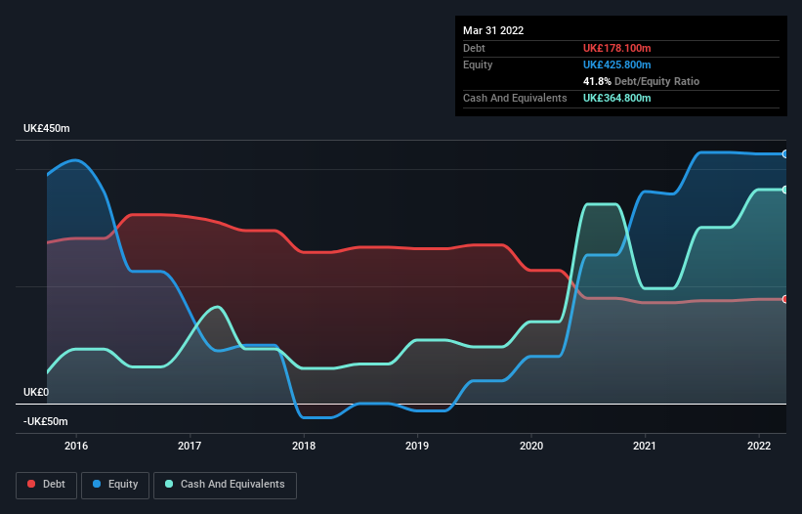Click Cash And Equivalents label in tooltip
This screenshot has height=514, width=802.
click(515, 98)
